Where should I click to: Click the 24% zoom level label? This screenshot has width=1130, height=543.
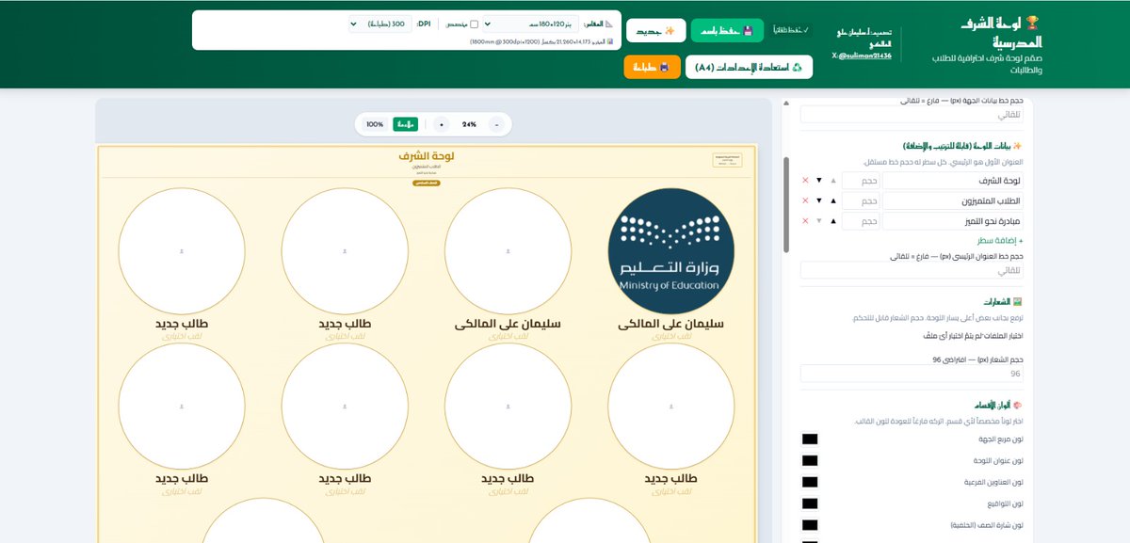click(469, 124)
